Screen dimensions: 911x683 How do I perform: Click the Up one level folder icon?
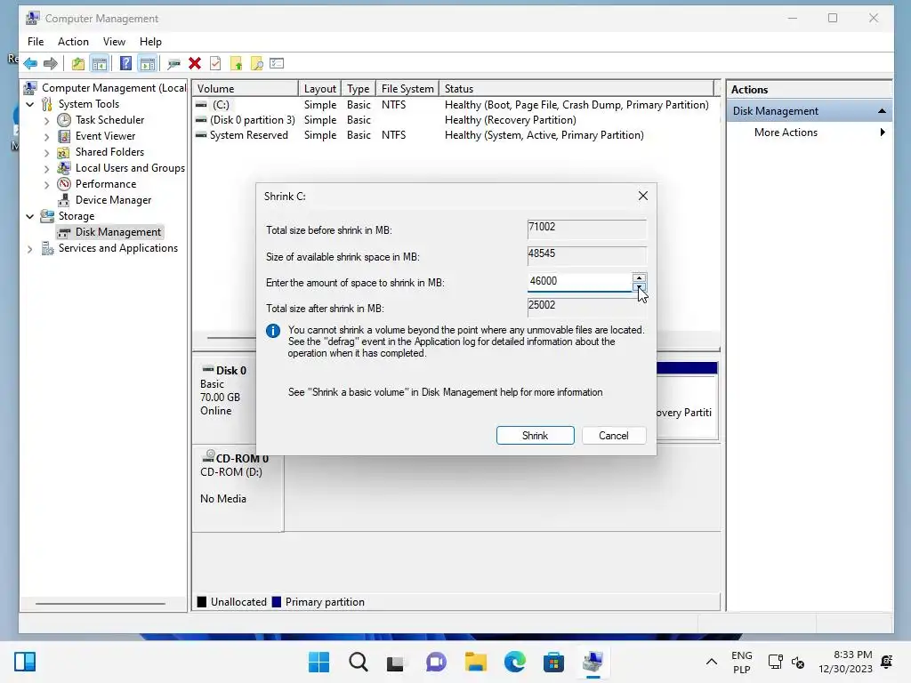78,63
